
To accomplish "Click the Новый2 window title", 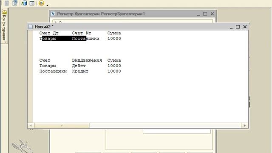I will 44,27.
